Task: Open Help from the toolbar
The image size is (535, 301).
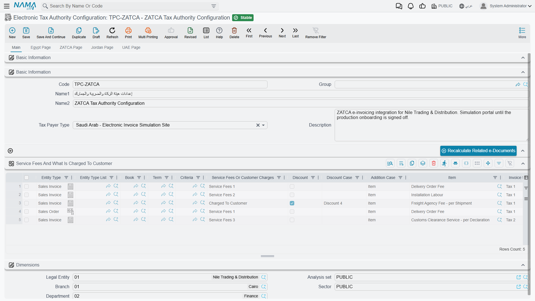Action: click(219, 33)
